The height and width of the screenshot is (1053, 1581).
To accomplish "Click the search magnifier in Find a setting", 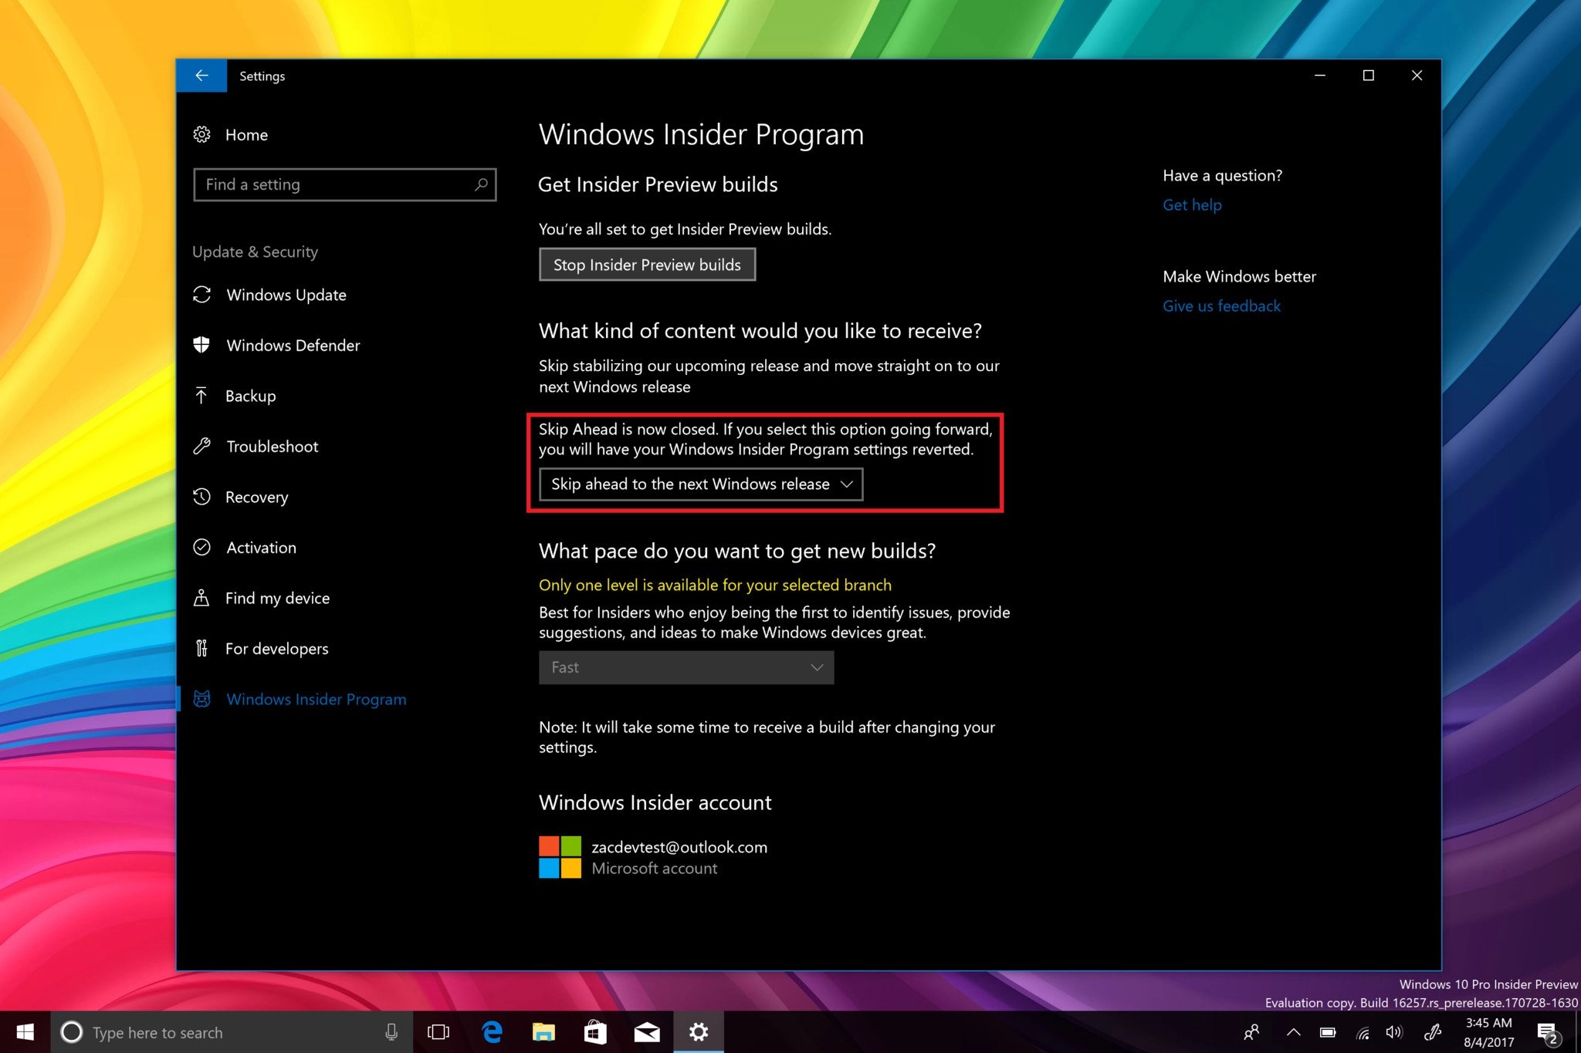I will click(481, 184).
